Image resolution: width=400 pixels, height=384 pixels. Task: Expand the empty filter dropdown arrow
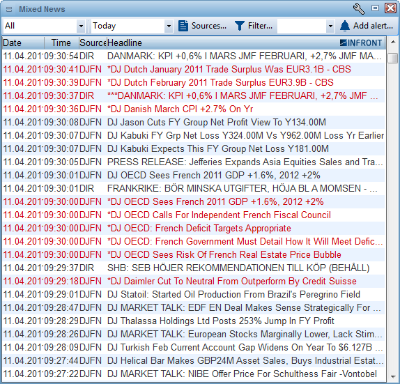[x=330, y=26]
